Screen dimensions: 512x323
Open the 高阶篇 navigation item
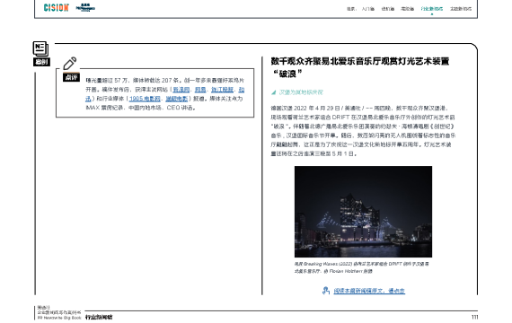tap(408, 9)
